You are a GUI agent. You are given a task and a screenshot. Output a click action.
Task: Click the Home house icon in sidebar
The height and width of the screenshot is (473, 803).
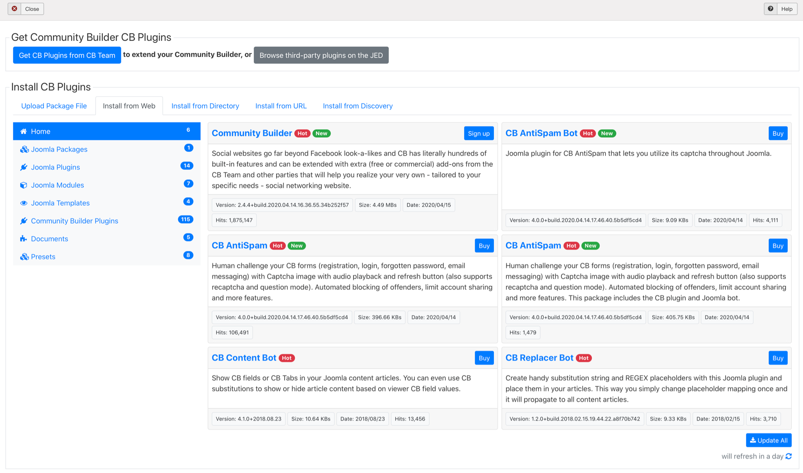tap(24, 131)
